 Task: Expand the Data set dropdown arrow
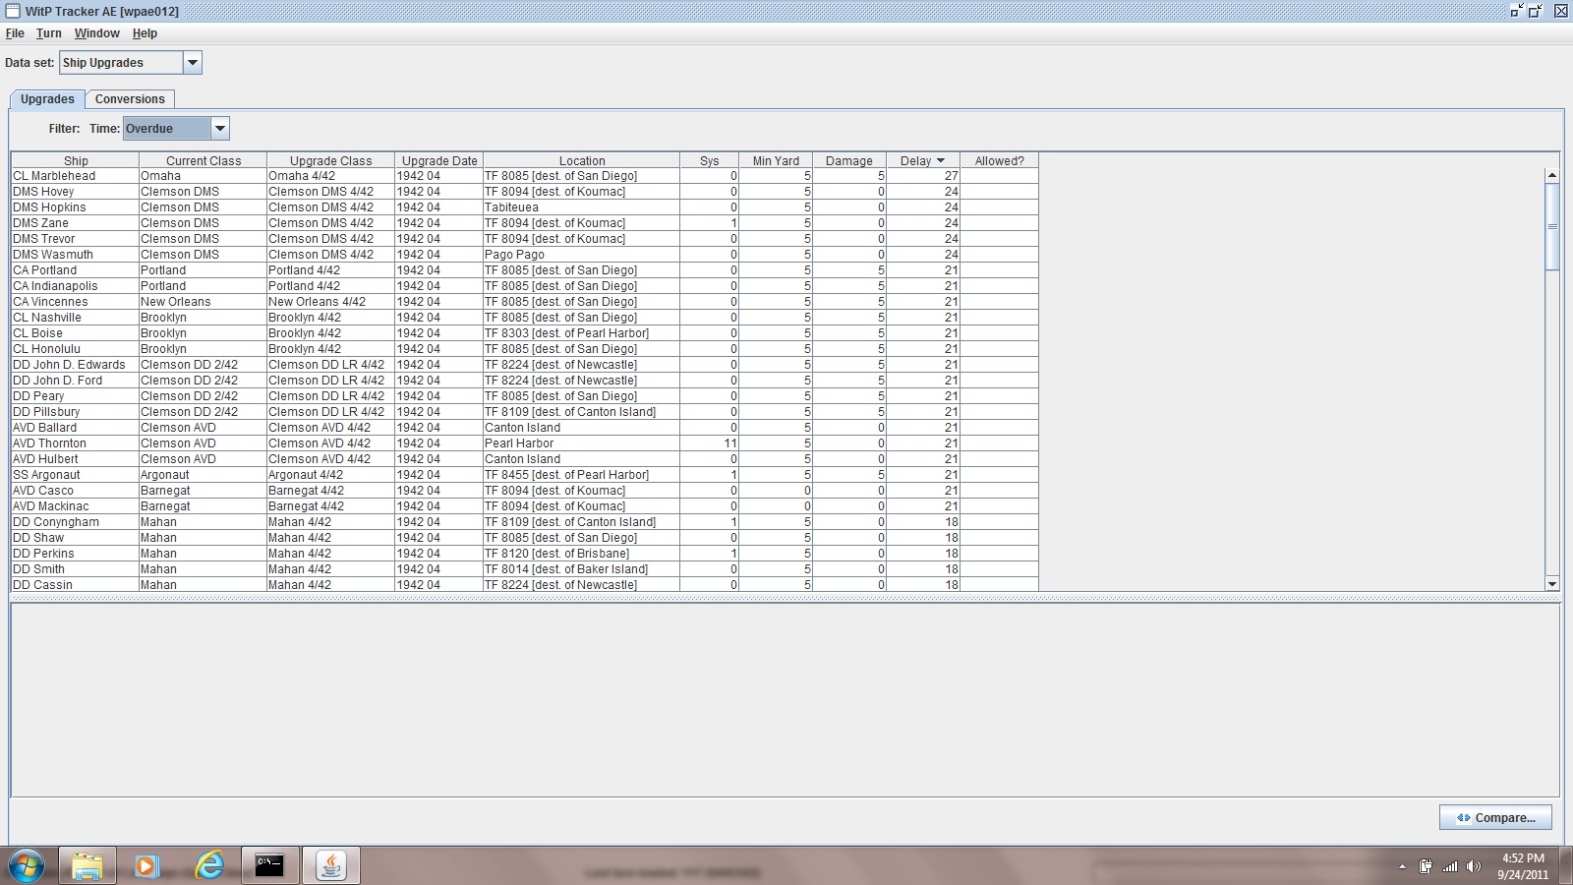pyautogui.click(x=193, y=63)
